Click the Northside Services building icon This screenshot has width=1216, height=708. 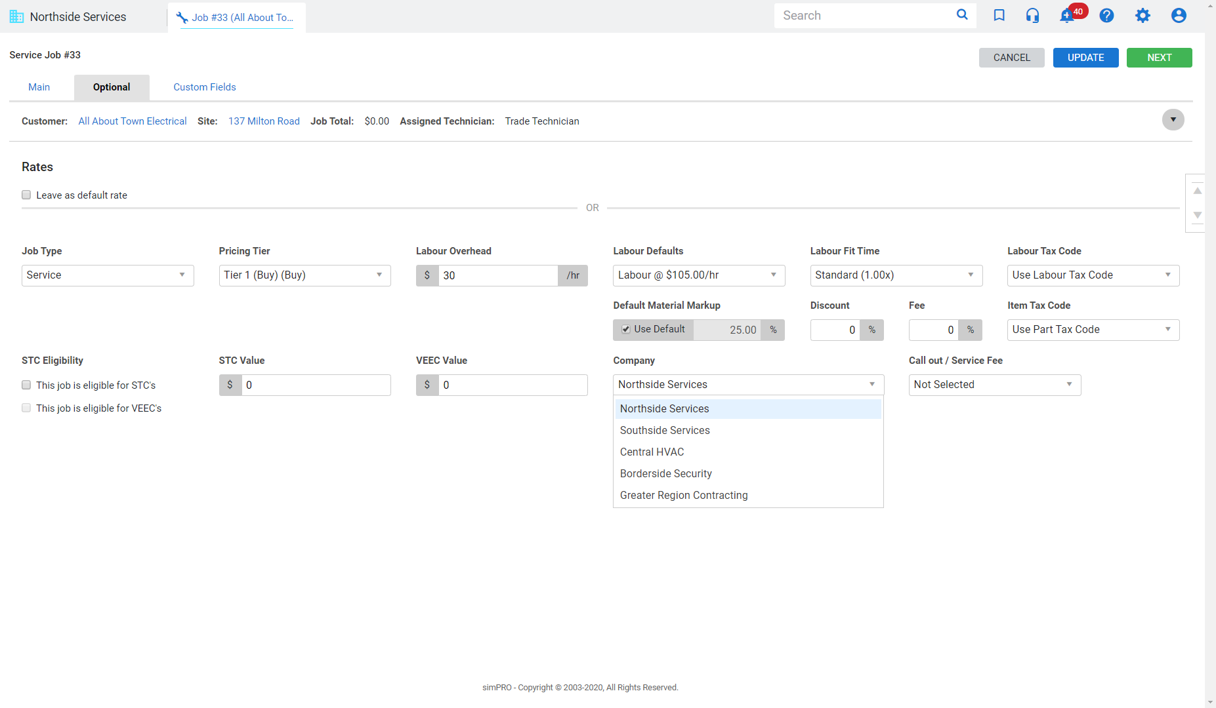[16, 16]
